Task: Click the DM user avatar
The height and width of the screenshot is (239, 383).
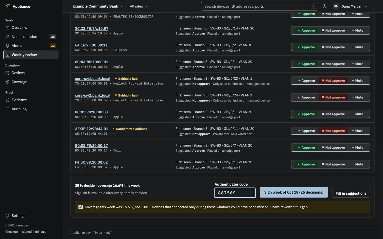Action: (x=336, y=6)
